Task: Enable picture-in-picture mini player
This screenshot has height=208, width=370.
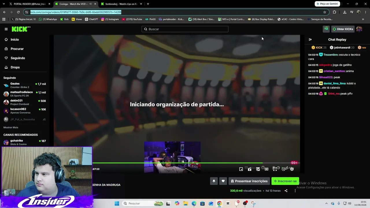Action: pos(241,169)
